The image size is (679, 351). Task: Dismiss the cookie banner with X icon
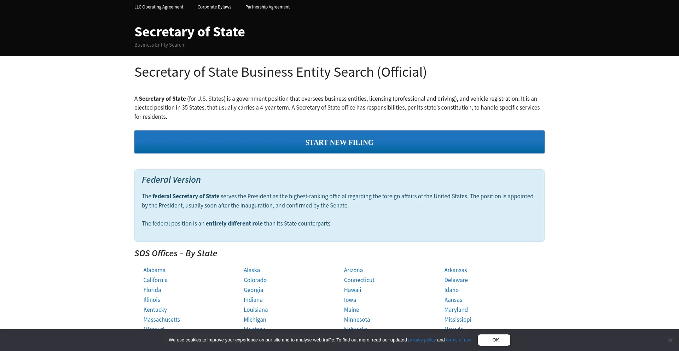point(670,340)
